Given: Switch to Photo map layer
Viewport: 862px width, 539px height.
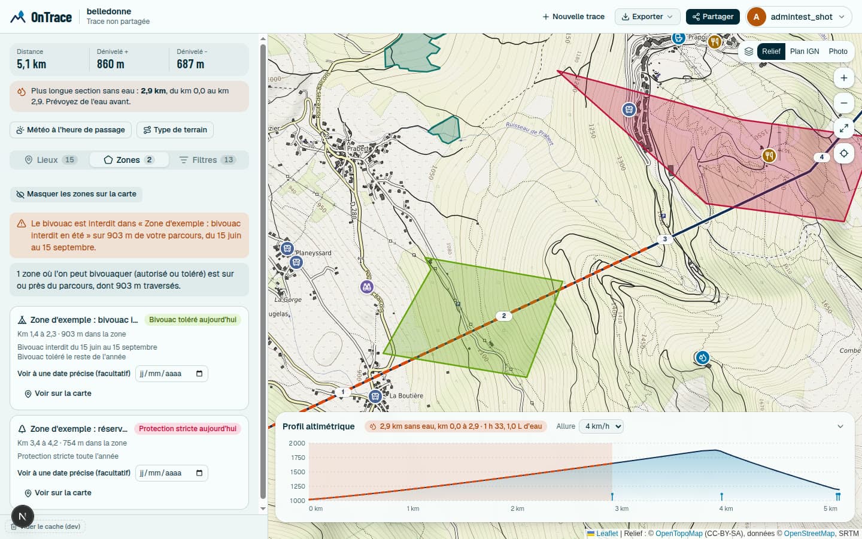Looking at the screenshot, I should pos(838,52).
